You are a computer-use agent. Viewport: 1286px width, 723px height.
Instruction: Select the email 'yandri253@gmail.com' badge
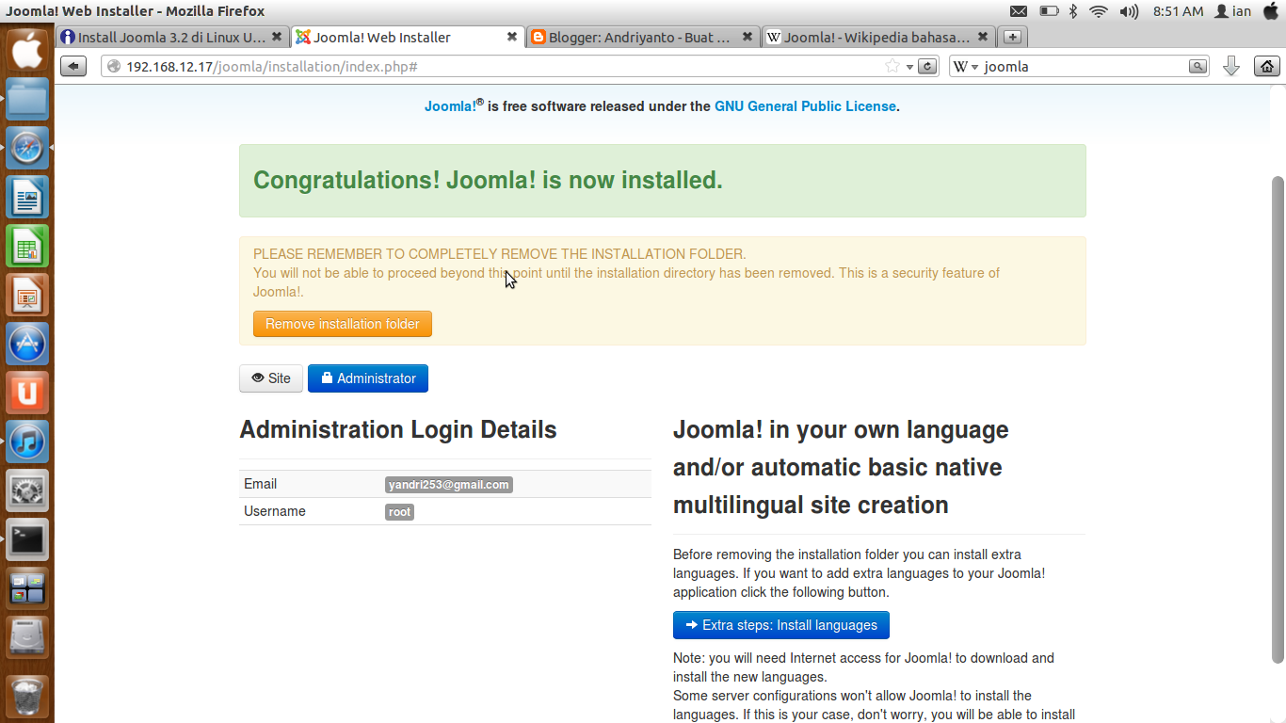pos(449,485)
